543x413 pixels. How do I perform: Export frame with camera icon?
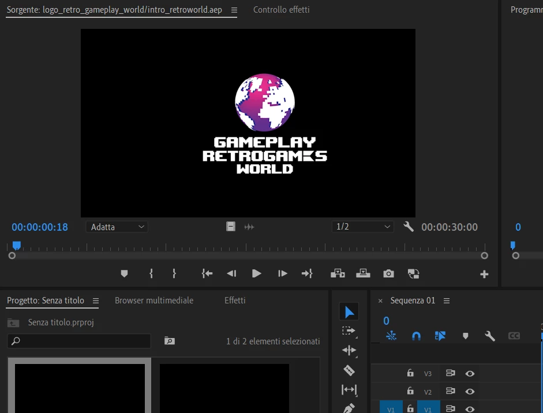[388, 274]
